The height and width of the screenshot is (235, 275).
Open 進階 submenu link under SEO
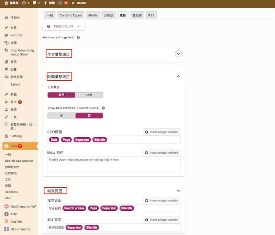pyautogui.click(x=8, y=186)
